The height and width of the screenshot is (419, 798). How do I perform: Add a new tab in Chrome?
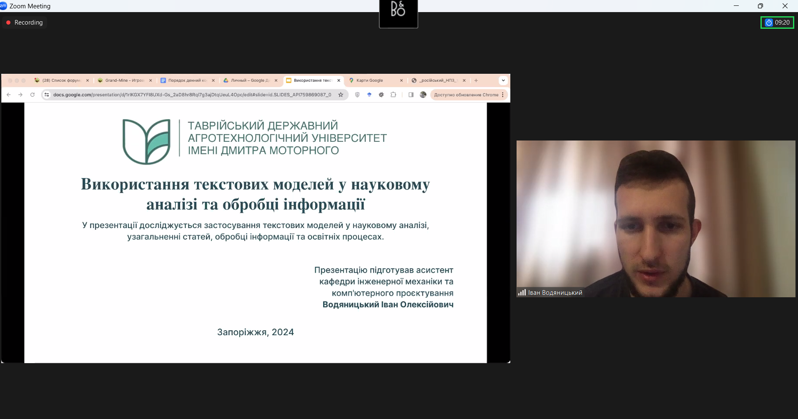pyautogui.click(x=476, y=80)
